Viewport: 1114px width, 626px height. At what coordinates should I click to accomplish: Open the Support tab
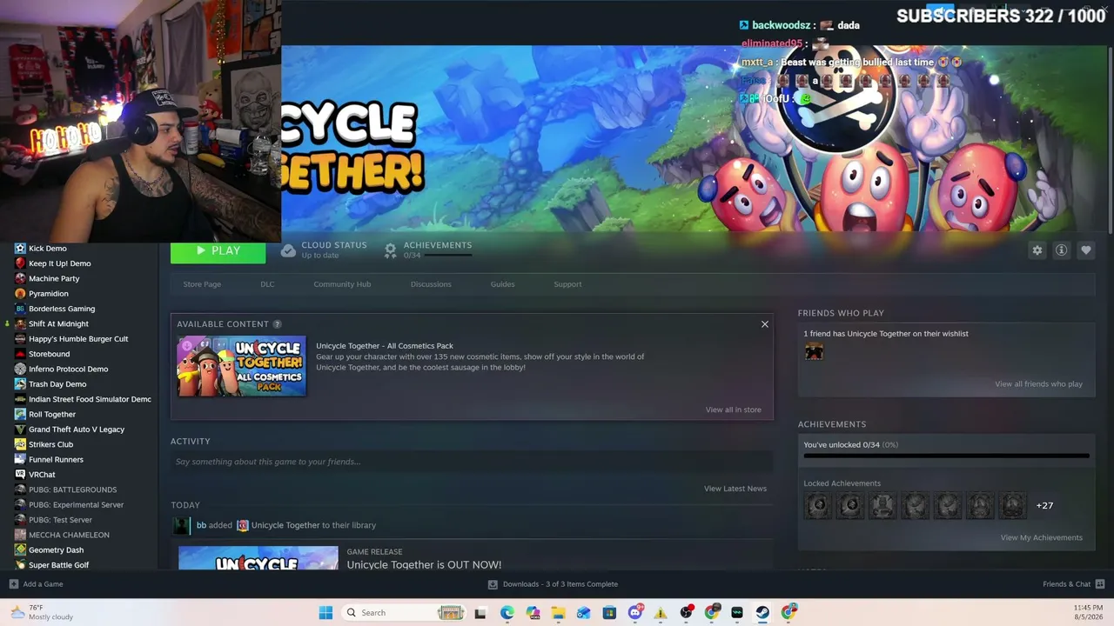567,284
